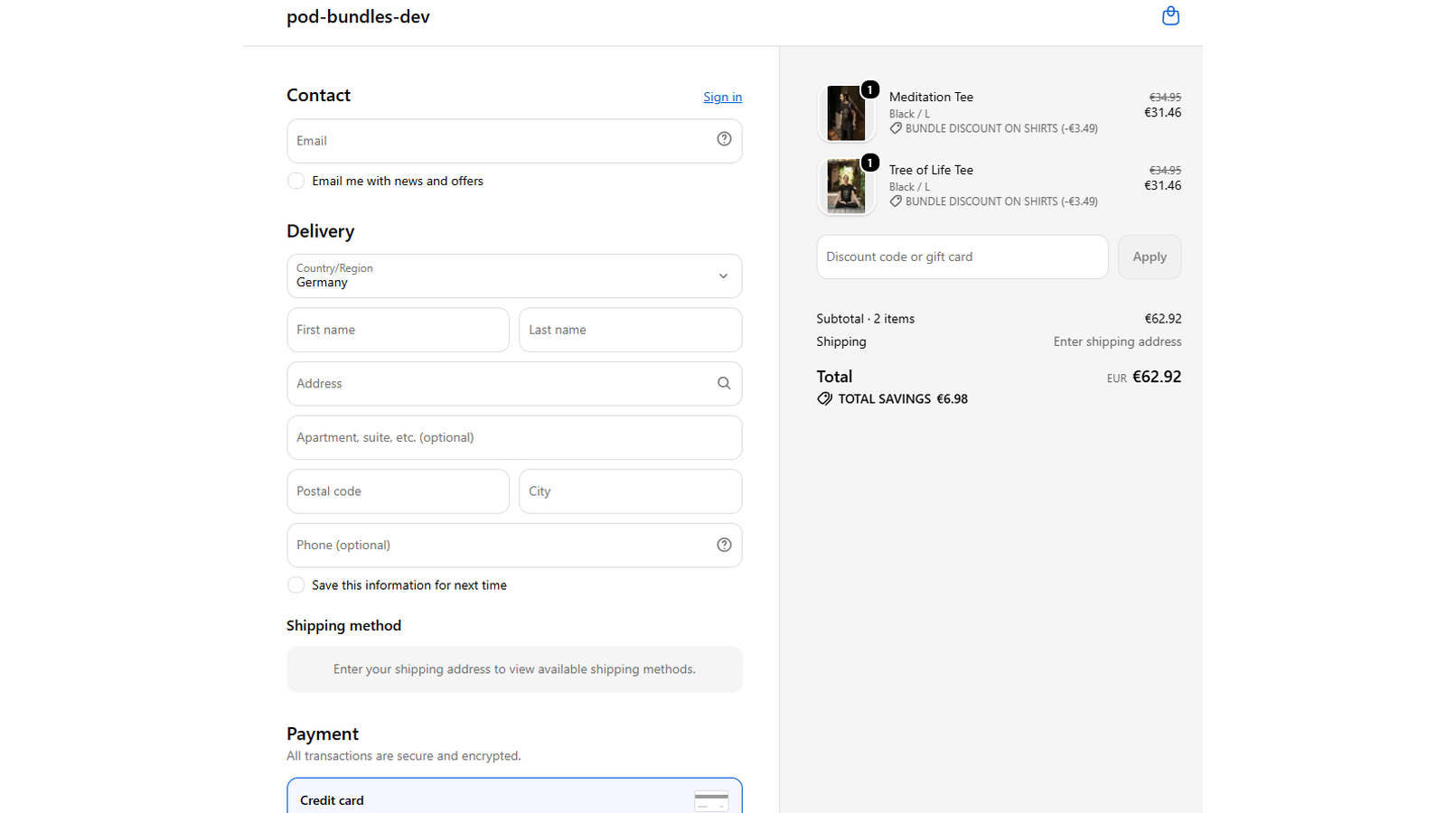Click 'All transactions are secure and encrypted'
1446x813 pixels.
[404, 756]
